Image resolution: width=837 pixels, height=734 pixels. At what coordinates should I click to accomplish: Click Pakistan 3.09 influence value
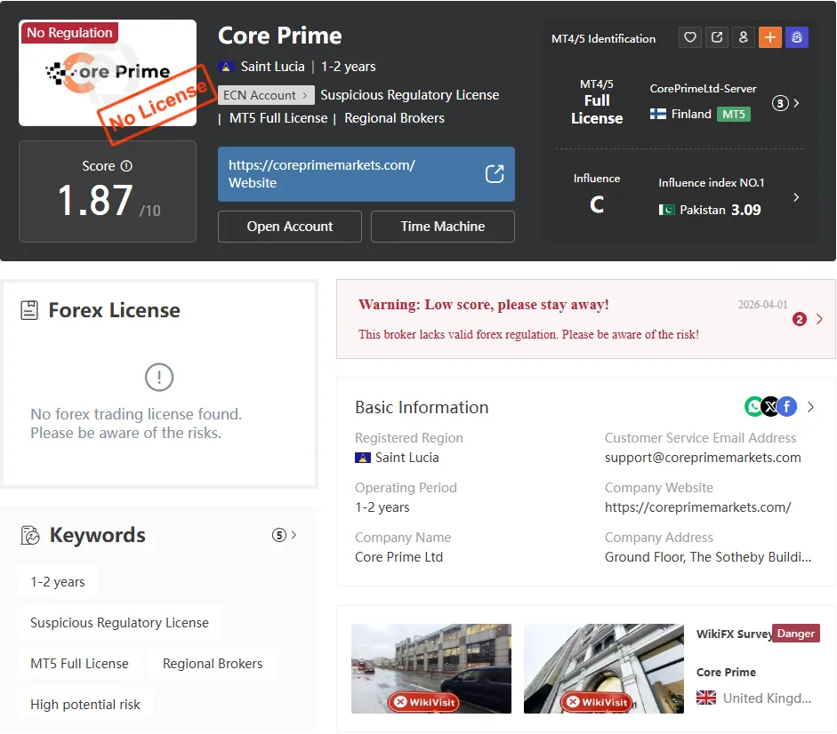tap(745, 210)
